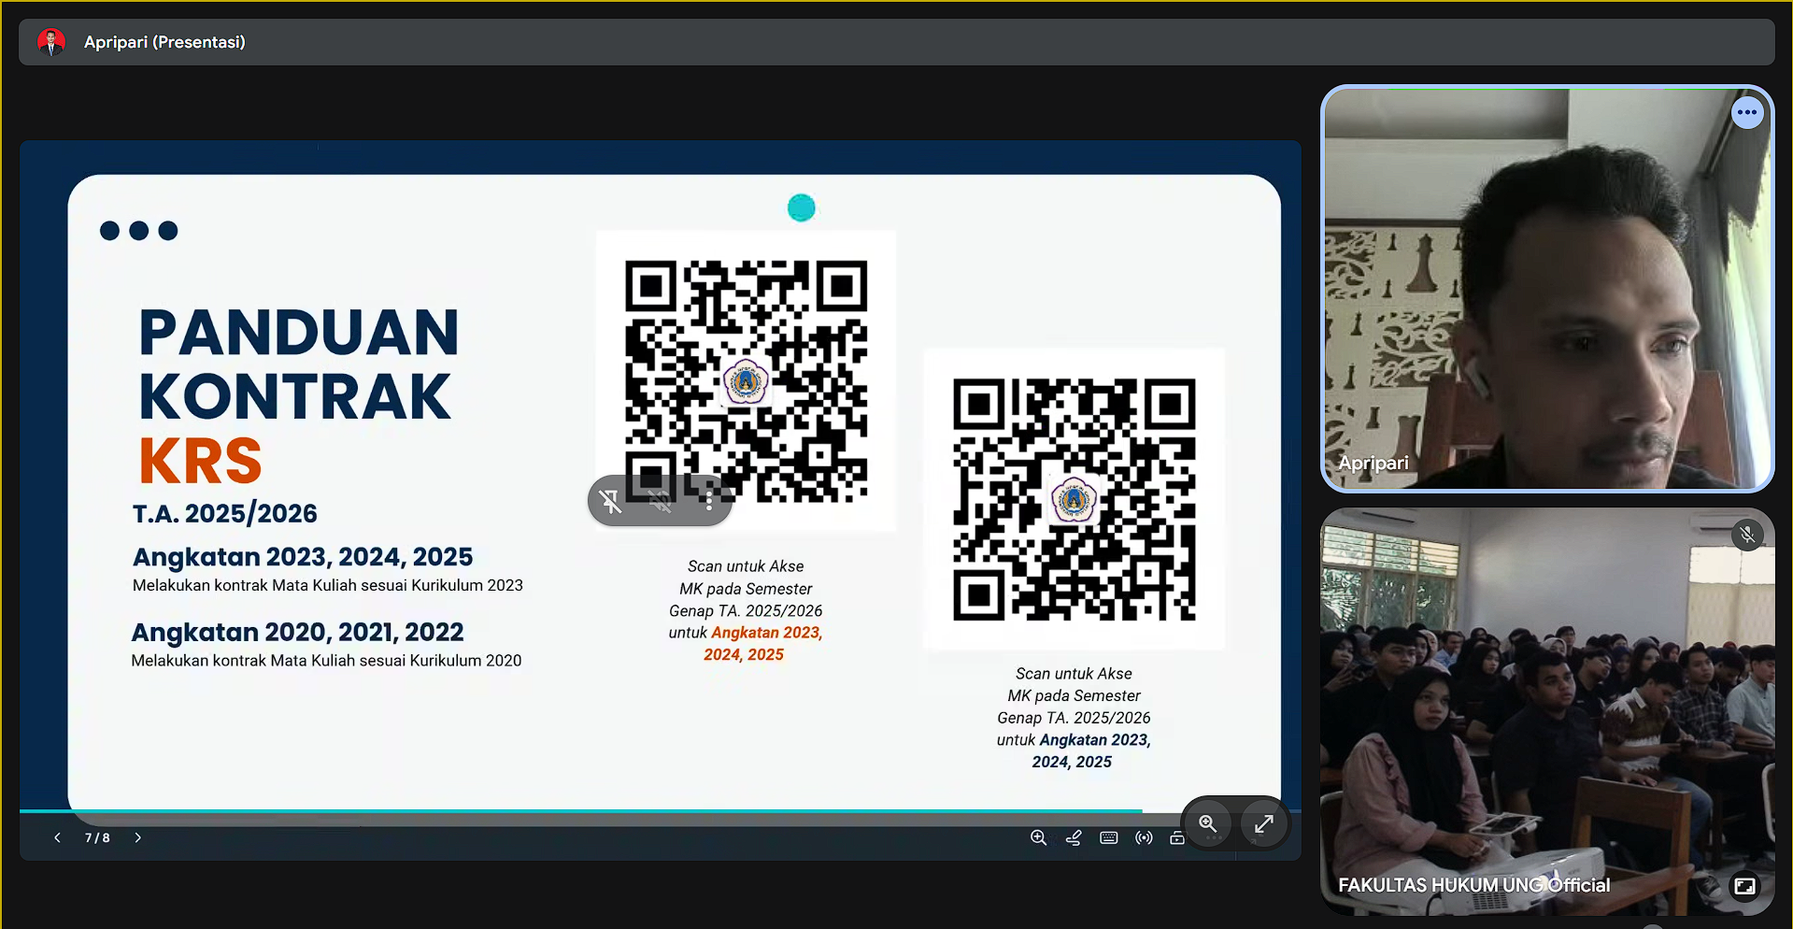
Task: Expand presentation to fullscreen with diagonal arrows
Action: pyautogui.click(x=1263, y=823)
